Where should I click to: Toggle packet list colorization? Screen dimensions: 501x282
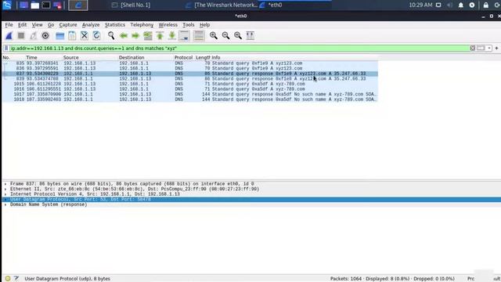[199, 36]
